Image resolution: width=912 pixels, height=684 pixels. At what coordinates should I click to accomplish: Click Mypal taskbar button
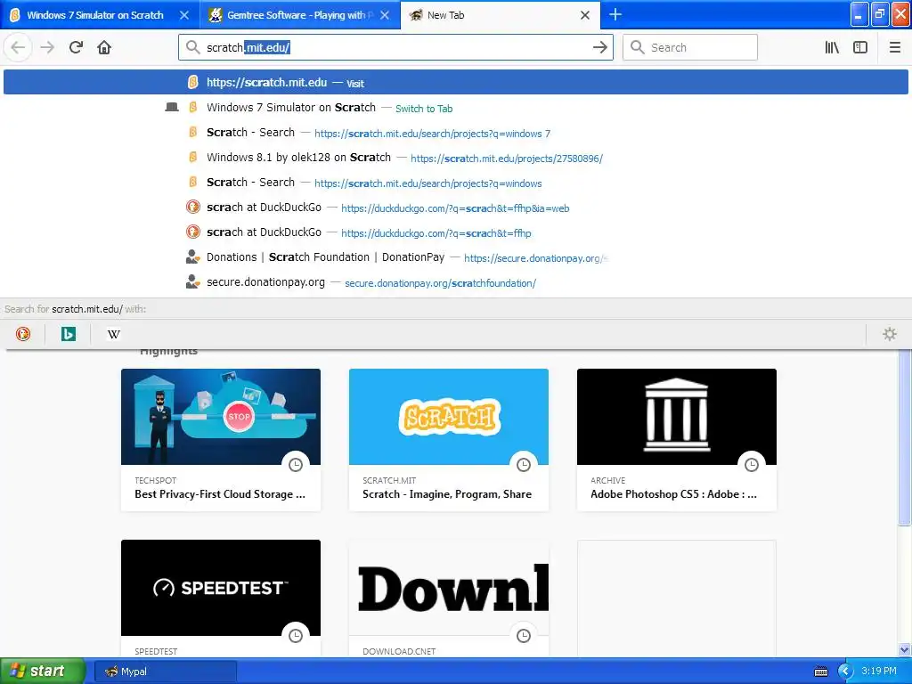(165, 672)
